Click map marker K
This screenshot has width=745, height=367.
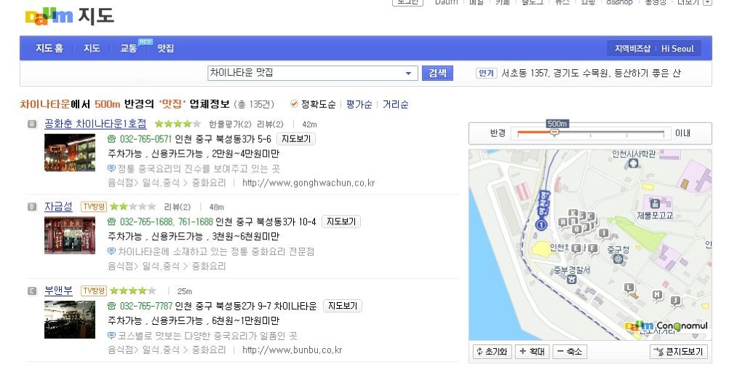573,213
